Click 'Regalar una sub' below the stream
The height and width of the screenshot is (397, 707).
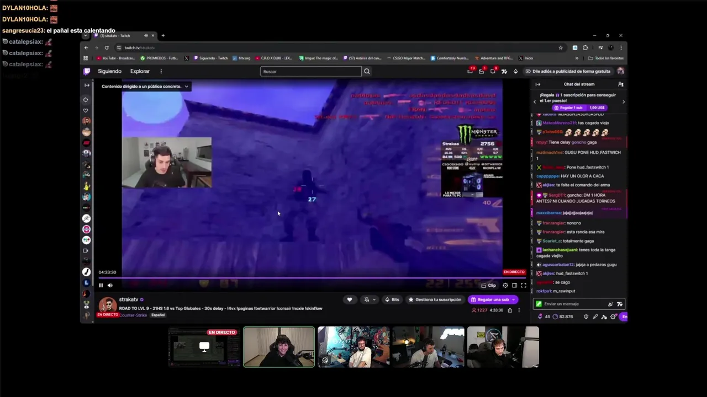pos(493,299)
